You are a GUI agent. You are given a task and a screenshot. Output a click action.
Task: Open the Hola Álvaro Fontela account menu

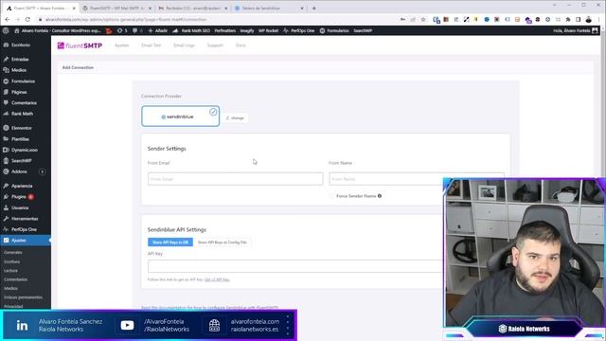click(x=576, y=30)
